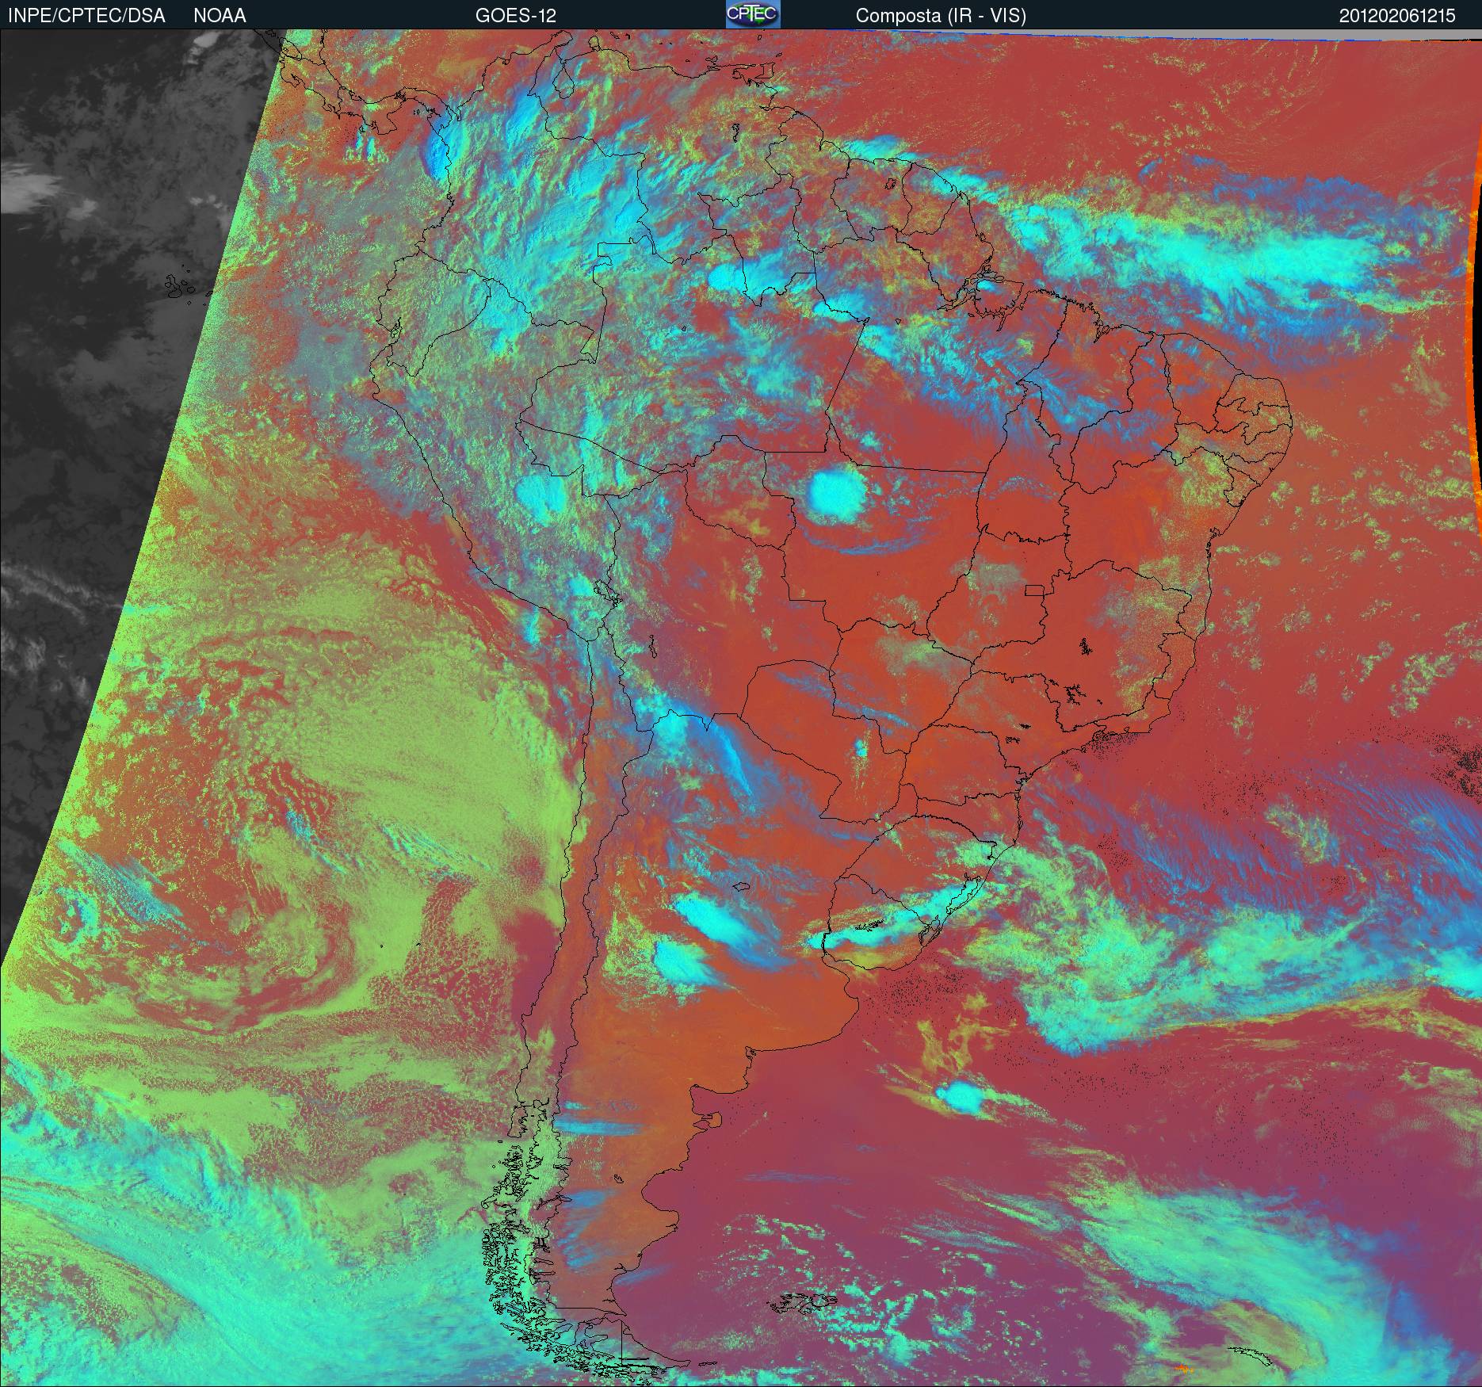Click the 'INPE/CPTEC/DSA' header text
The height and width of the screenshot is (1387, 1482).
point(86,16)
